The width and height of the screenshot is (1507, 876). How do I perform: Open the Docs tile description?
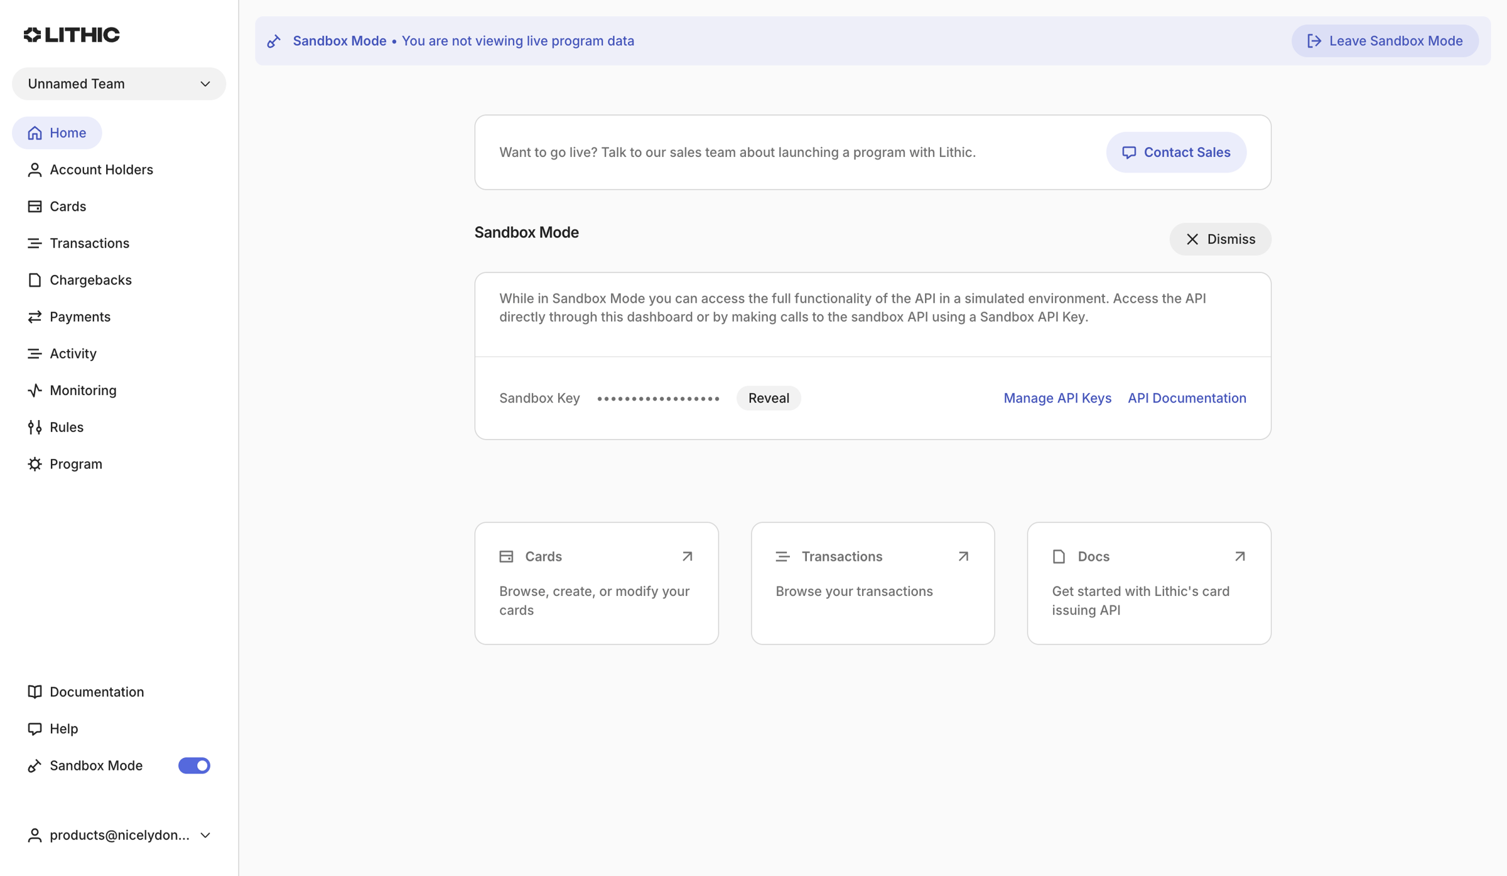1141,600
